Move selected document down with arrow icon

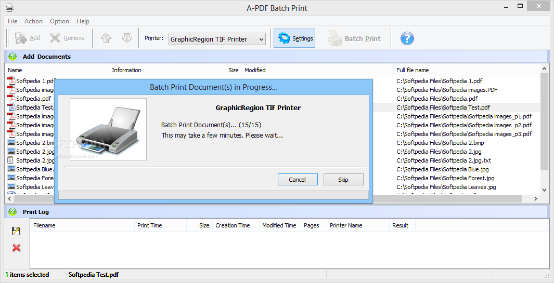click(x=127, y=38)
